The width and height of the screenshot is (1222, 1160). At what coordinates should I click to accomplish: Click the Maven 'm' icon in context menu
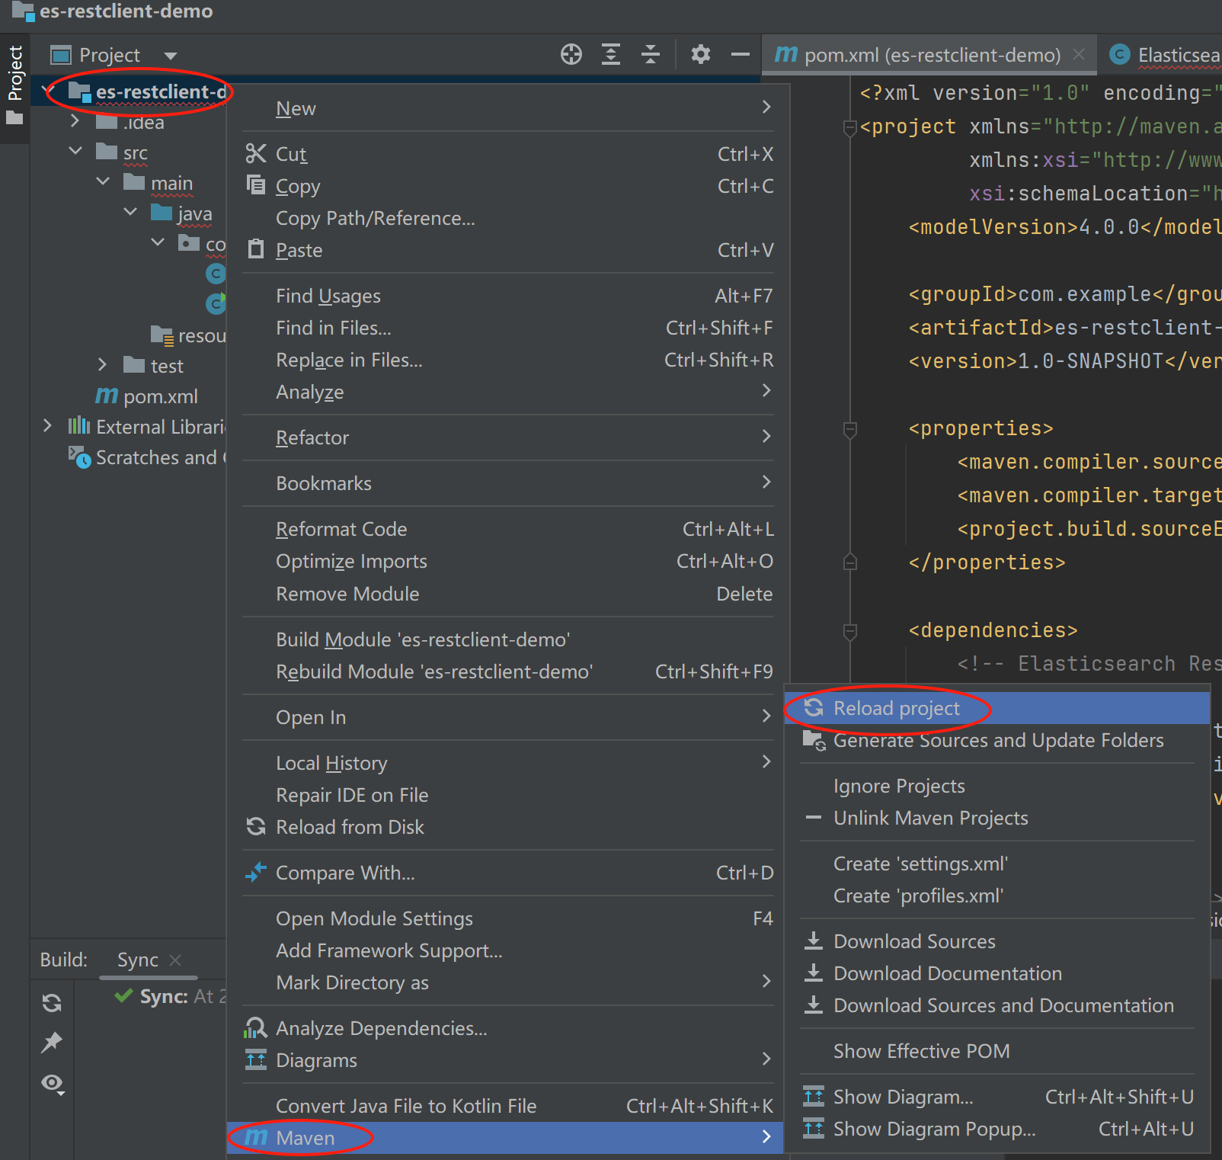[x=256, y=1137]
